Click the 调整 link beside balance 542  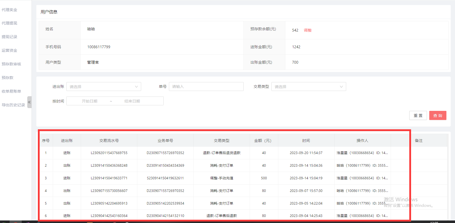[x=308, y=30]
